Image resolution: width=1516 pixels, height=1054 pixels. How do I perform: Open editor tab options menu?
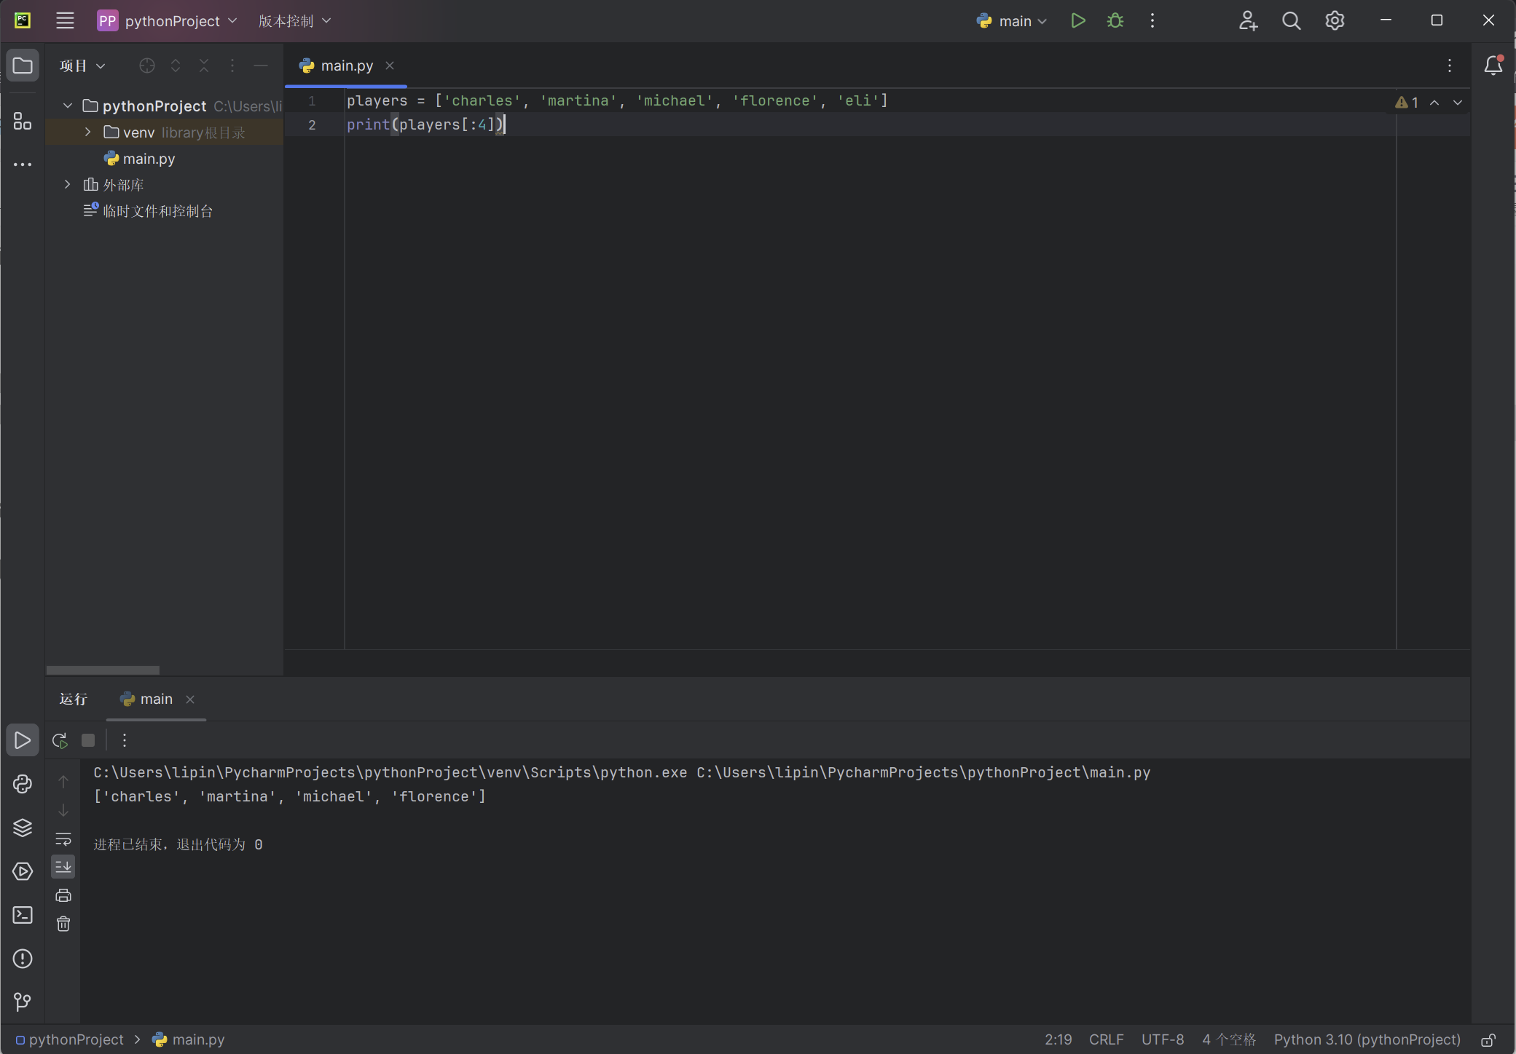(1450, 66)
